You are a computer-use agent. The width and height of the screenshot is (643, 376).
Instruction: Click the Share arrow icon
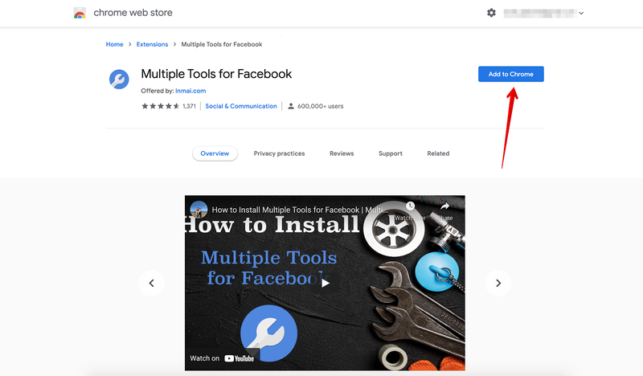(x=445, y=206)
